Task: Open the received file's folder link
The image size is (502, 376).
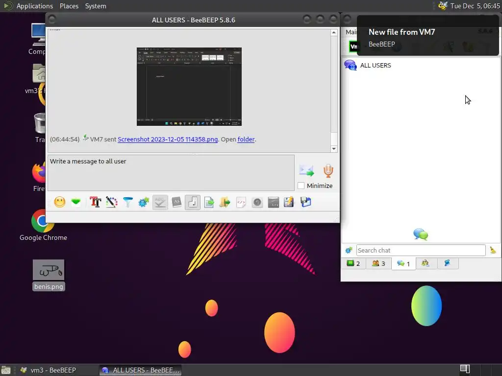Action: pyautogui.click(x=246, y=140)
